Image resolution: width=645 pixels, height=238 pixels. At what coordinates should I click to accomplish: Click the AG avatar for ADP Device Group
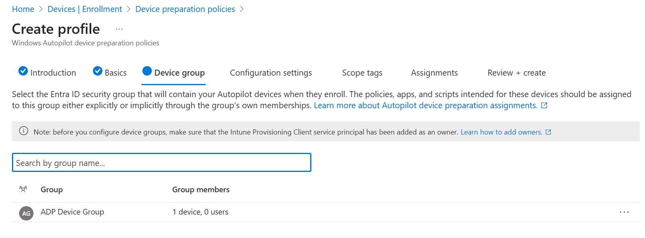tap(26, 213)
